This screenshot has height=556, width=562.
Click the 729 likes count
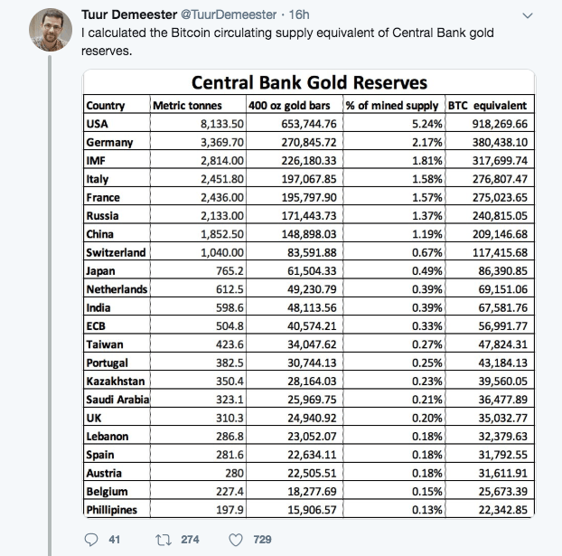[x=262, y=540]
